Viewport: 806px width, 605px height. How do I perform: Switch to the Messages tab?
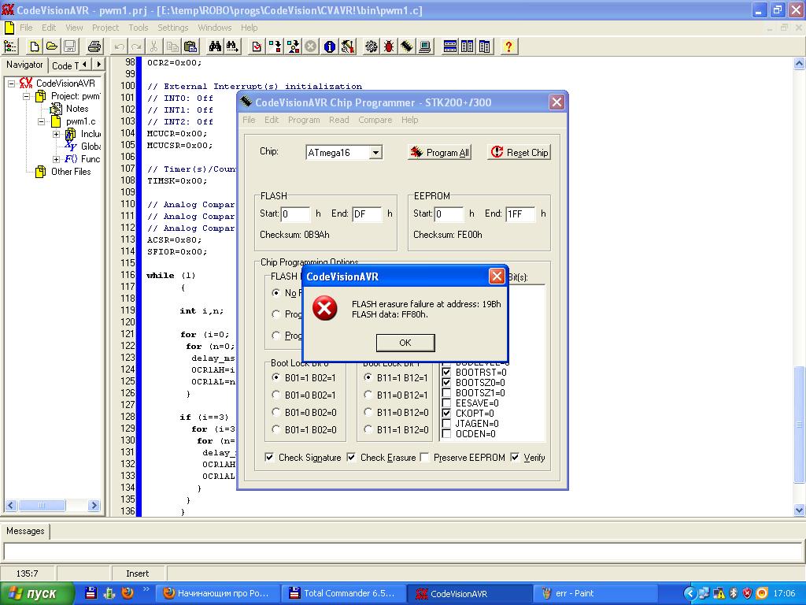(25, 531)
